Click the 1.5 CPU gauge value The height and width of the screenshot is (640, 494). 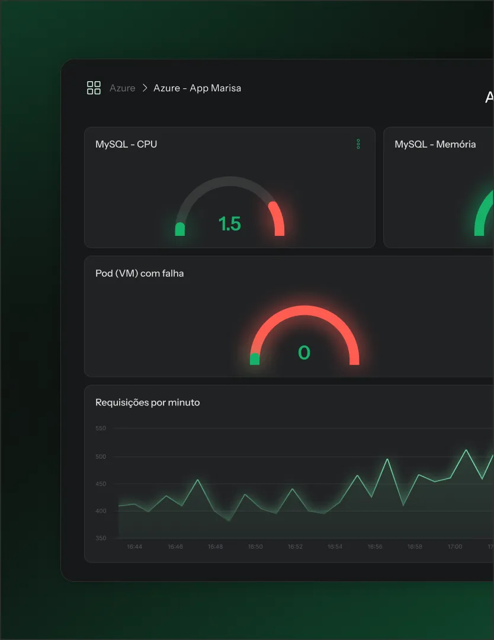pos(230,224)
